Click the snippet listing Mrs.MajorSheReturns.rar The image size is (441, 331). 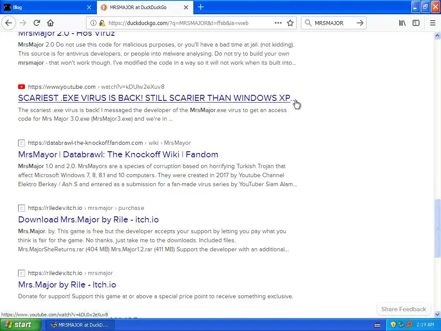coord(154,240)
